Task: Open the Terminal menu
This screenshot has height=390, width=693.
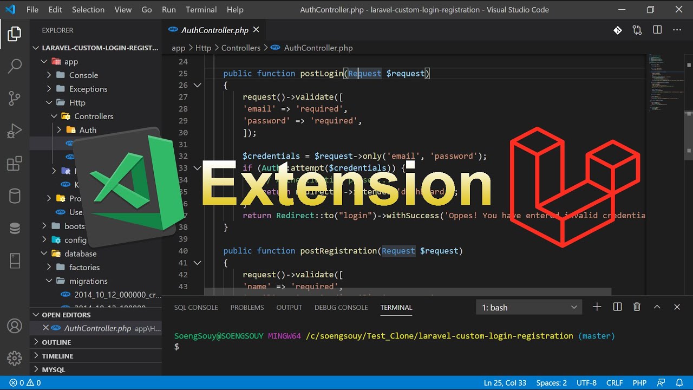Action: [x=201, y=10]
